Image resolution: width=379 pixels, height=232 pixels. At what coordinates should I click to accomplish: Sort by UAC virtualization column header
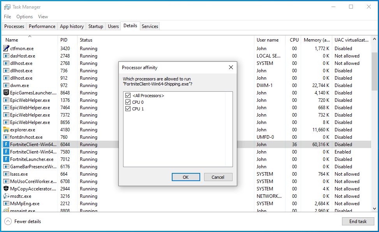pyautogui.click(x=351, y=40)
